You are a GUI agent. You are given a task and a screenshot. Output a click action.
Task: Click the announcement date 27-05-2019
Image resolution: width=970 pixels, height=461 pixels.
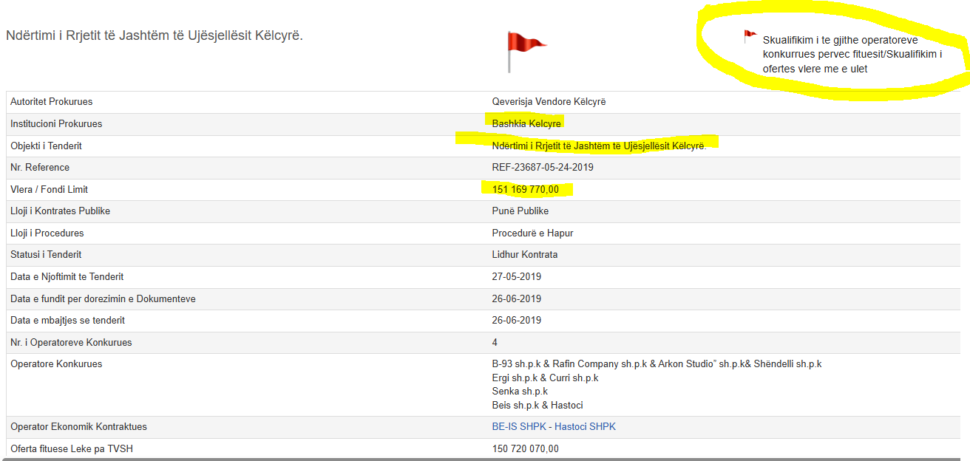pos(517,277)
